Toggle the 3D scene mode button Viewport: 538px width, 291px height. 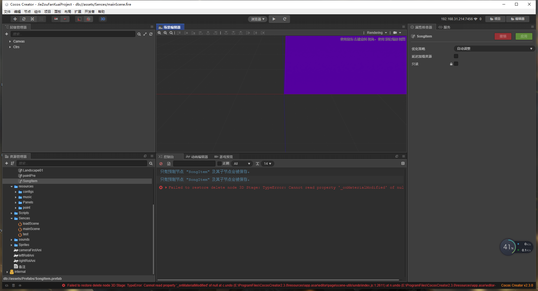click(x=103, y=19)
